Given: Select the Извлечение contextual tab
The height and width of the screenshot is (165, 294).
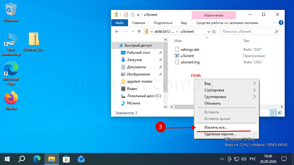Looking at the screenshot, I should [x=214, y=15].
